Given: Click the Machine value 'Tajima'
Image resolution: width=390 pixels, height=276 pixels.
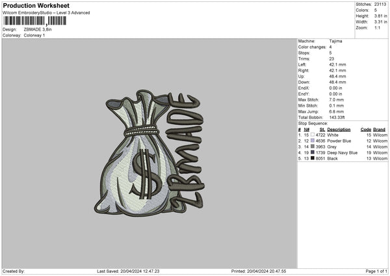Looking at the screenshot, I should point(335,41).
